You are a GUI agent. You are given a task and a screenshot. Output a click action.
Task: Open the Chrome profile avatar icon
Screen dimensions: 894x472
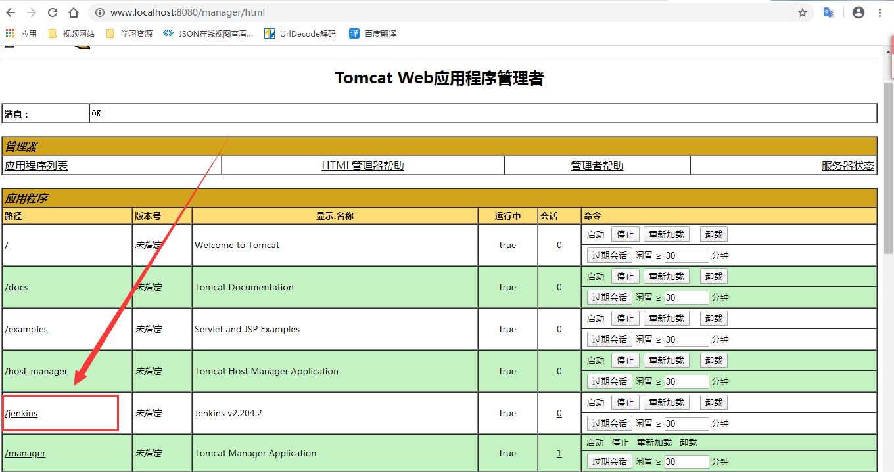pyautogui.click(x=859, y=12)
